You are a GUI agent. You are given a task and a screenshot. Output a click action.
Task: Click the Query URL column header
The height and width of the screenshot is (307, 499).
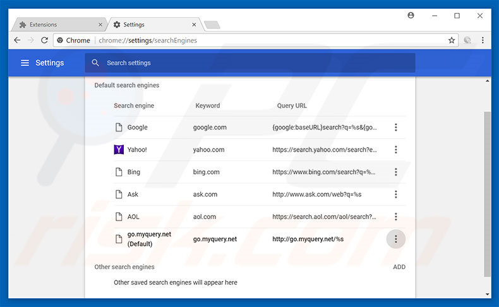pyautogui.click(x=292, y=105)
